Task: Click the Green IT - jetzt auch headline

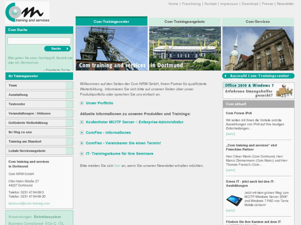Action: (x=250, y=183)
